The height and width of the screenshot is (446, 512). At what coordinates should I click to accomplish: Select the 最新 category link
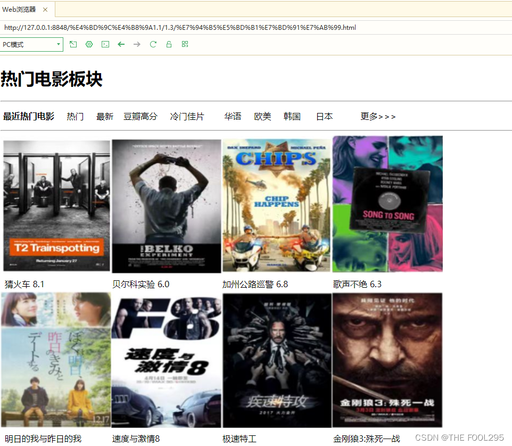pos(104,116)
